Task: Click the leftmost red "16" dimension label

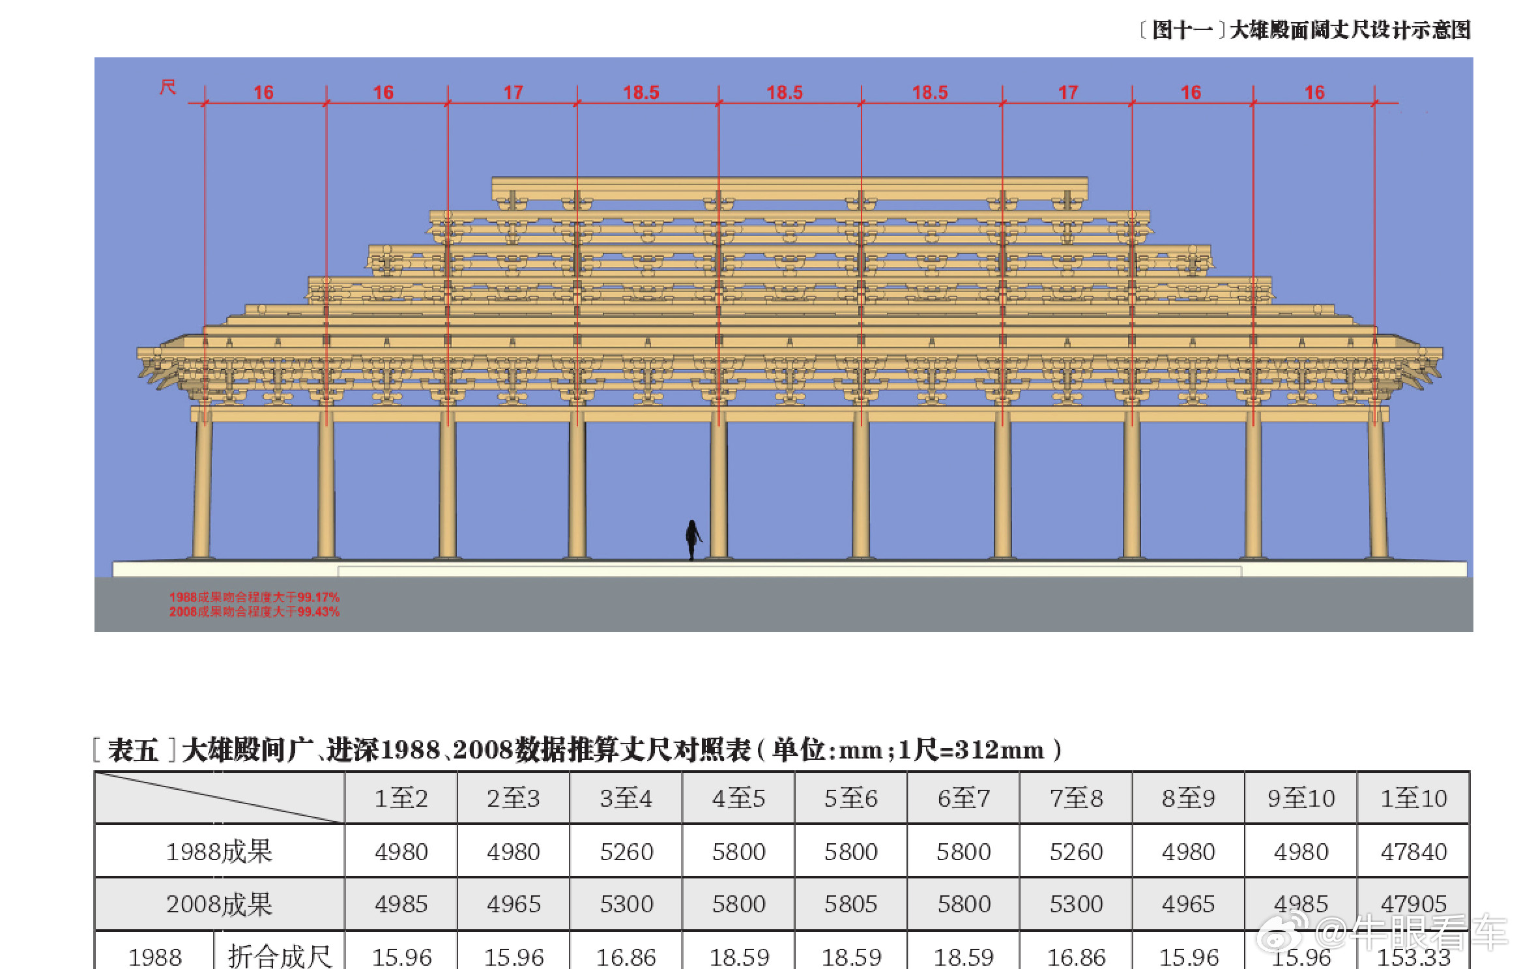Action: 265,92
